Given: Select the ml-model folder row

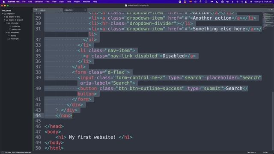Looking at the screenshot, I should coord(14,23).
